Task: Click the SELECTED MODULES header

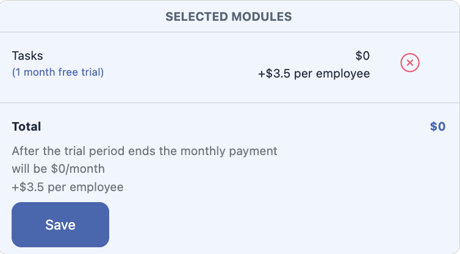Action: coord(229,16)
